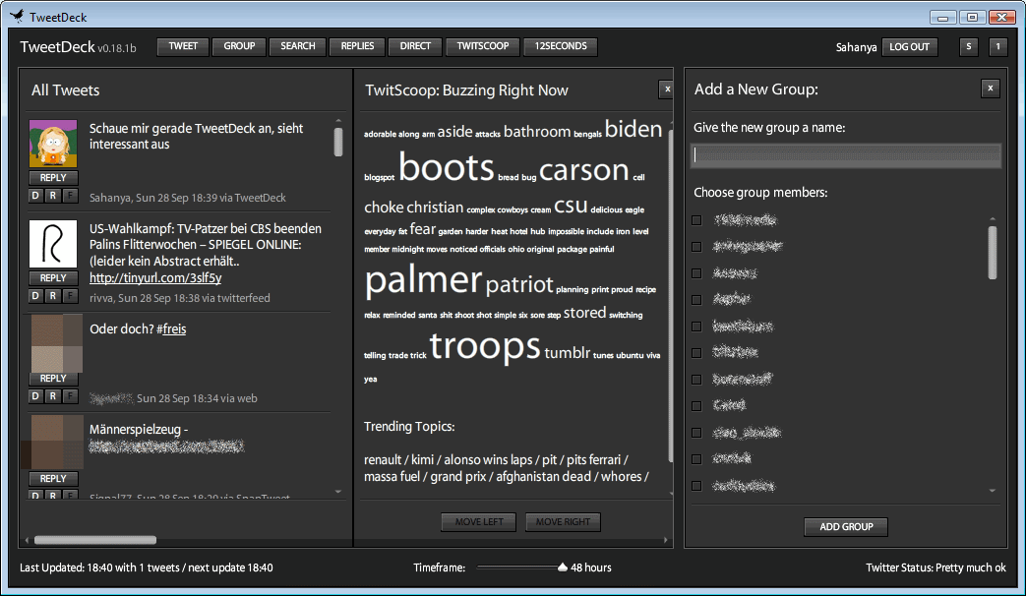
Task: Reply to Sahanya's tweet
Action: point(53,178)
